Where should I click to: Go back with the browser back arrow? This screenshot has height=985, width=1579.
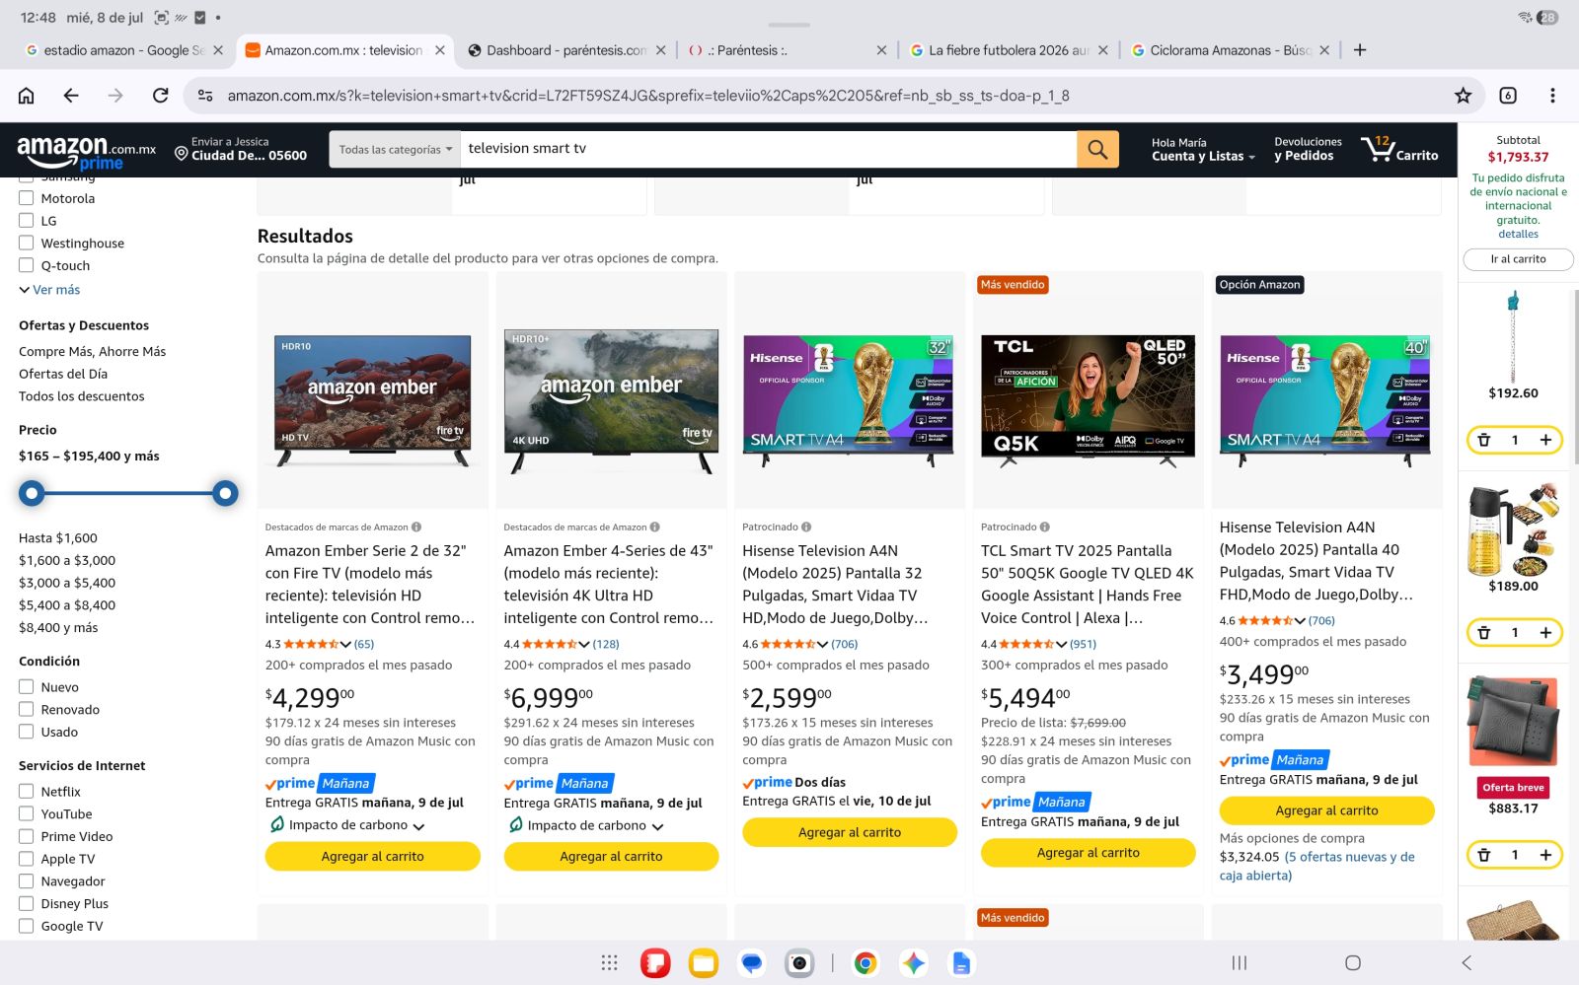(71, 96)
